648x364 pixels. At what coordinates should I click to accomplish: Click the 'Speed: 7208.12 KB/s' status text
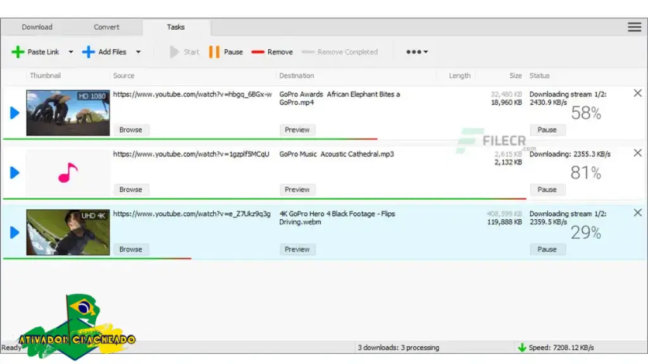click(561, 348)
